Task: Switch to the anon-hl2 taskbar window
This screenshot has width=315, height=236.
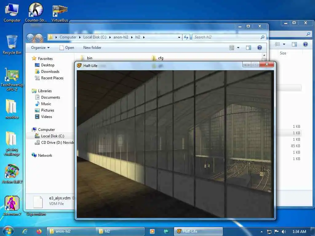Action: click(71, 231)
